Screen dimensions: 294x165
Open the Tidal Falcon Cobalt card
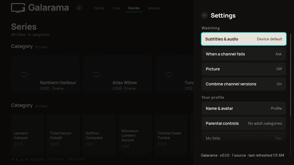tap(63, 135)
